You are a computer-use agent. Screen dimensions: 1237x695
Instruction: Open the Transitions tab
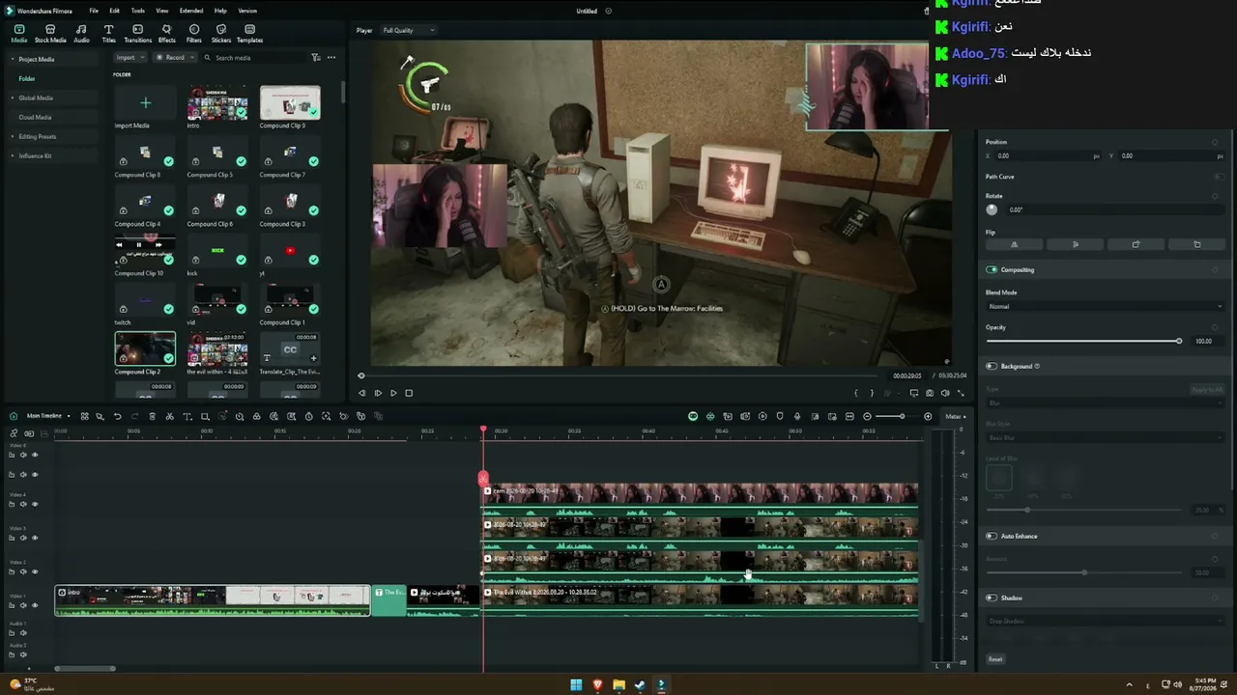[x=137, y=34]
